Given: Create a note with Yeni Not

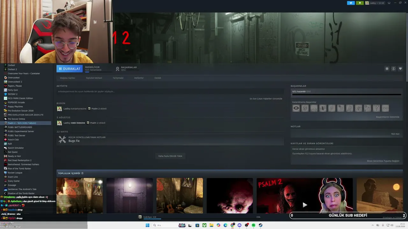Looking at the screenshot, I should (395, 134).
